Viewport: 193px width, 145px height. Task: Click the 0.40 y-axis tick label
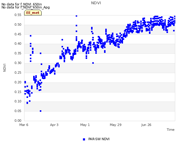click(x=18, y=43)
